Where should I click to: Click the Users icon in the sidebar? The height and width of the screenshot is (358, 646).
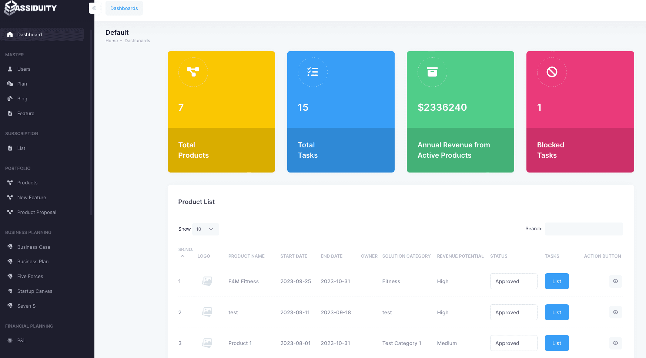[10, 69]
